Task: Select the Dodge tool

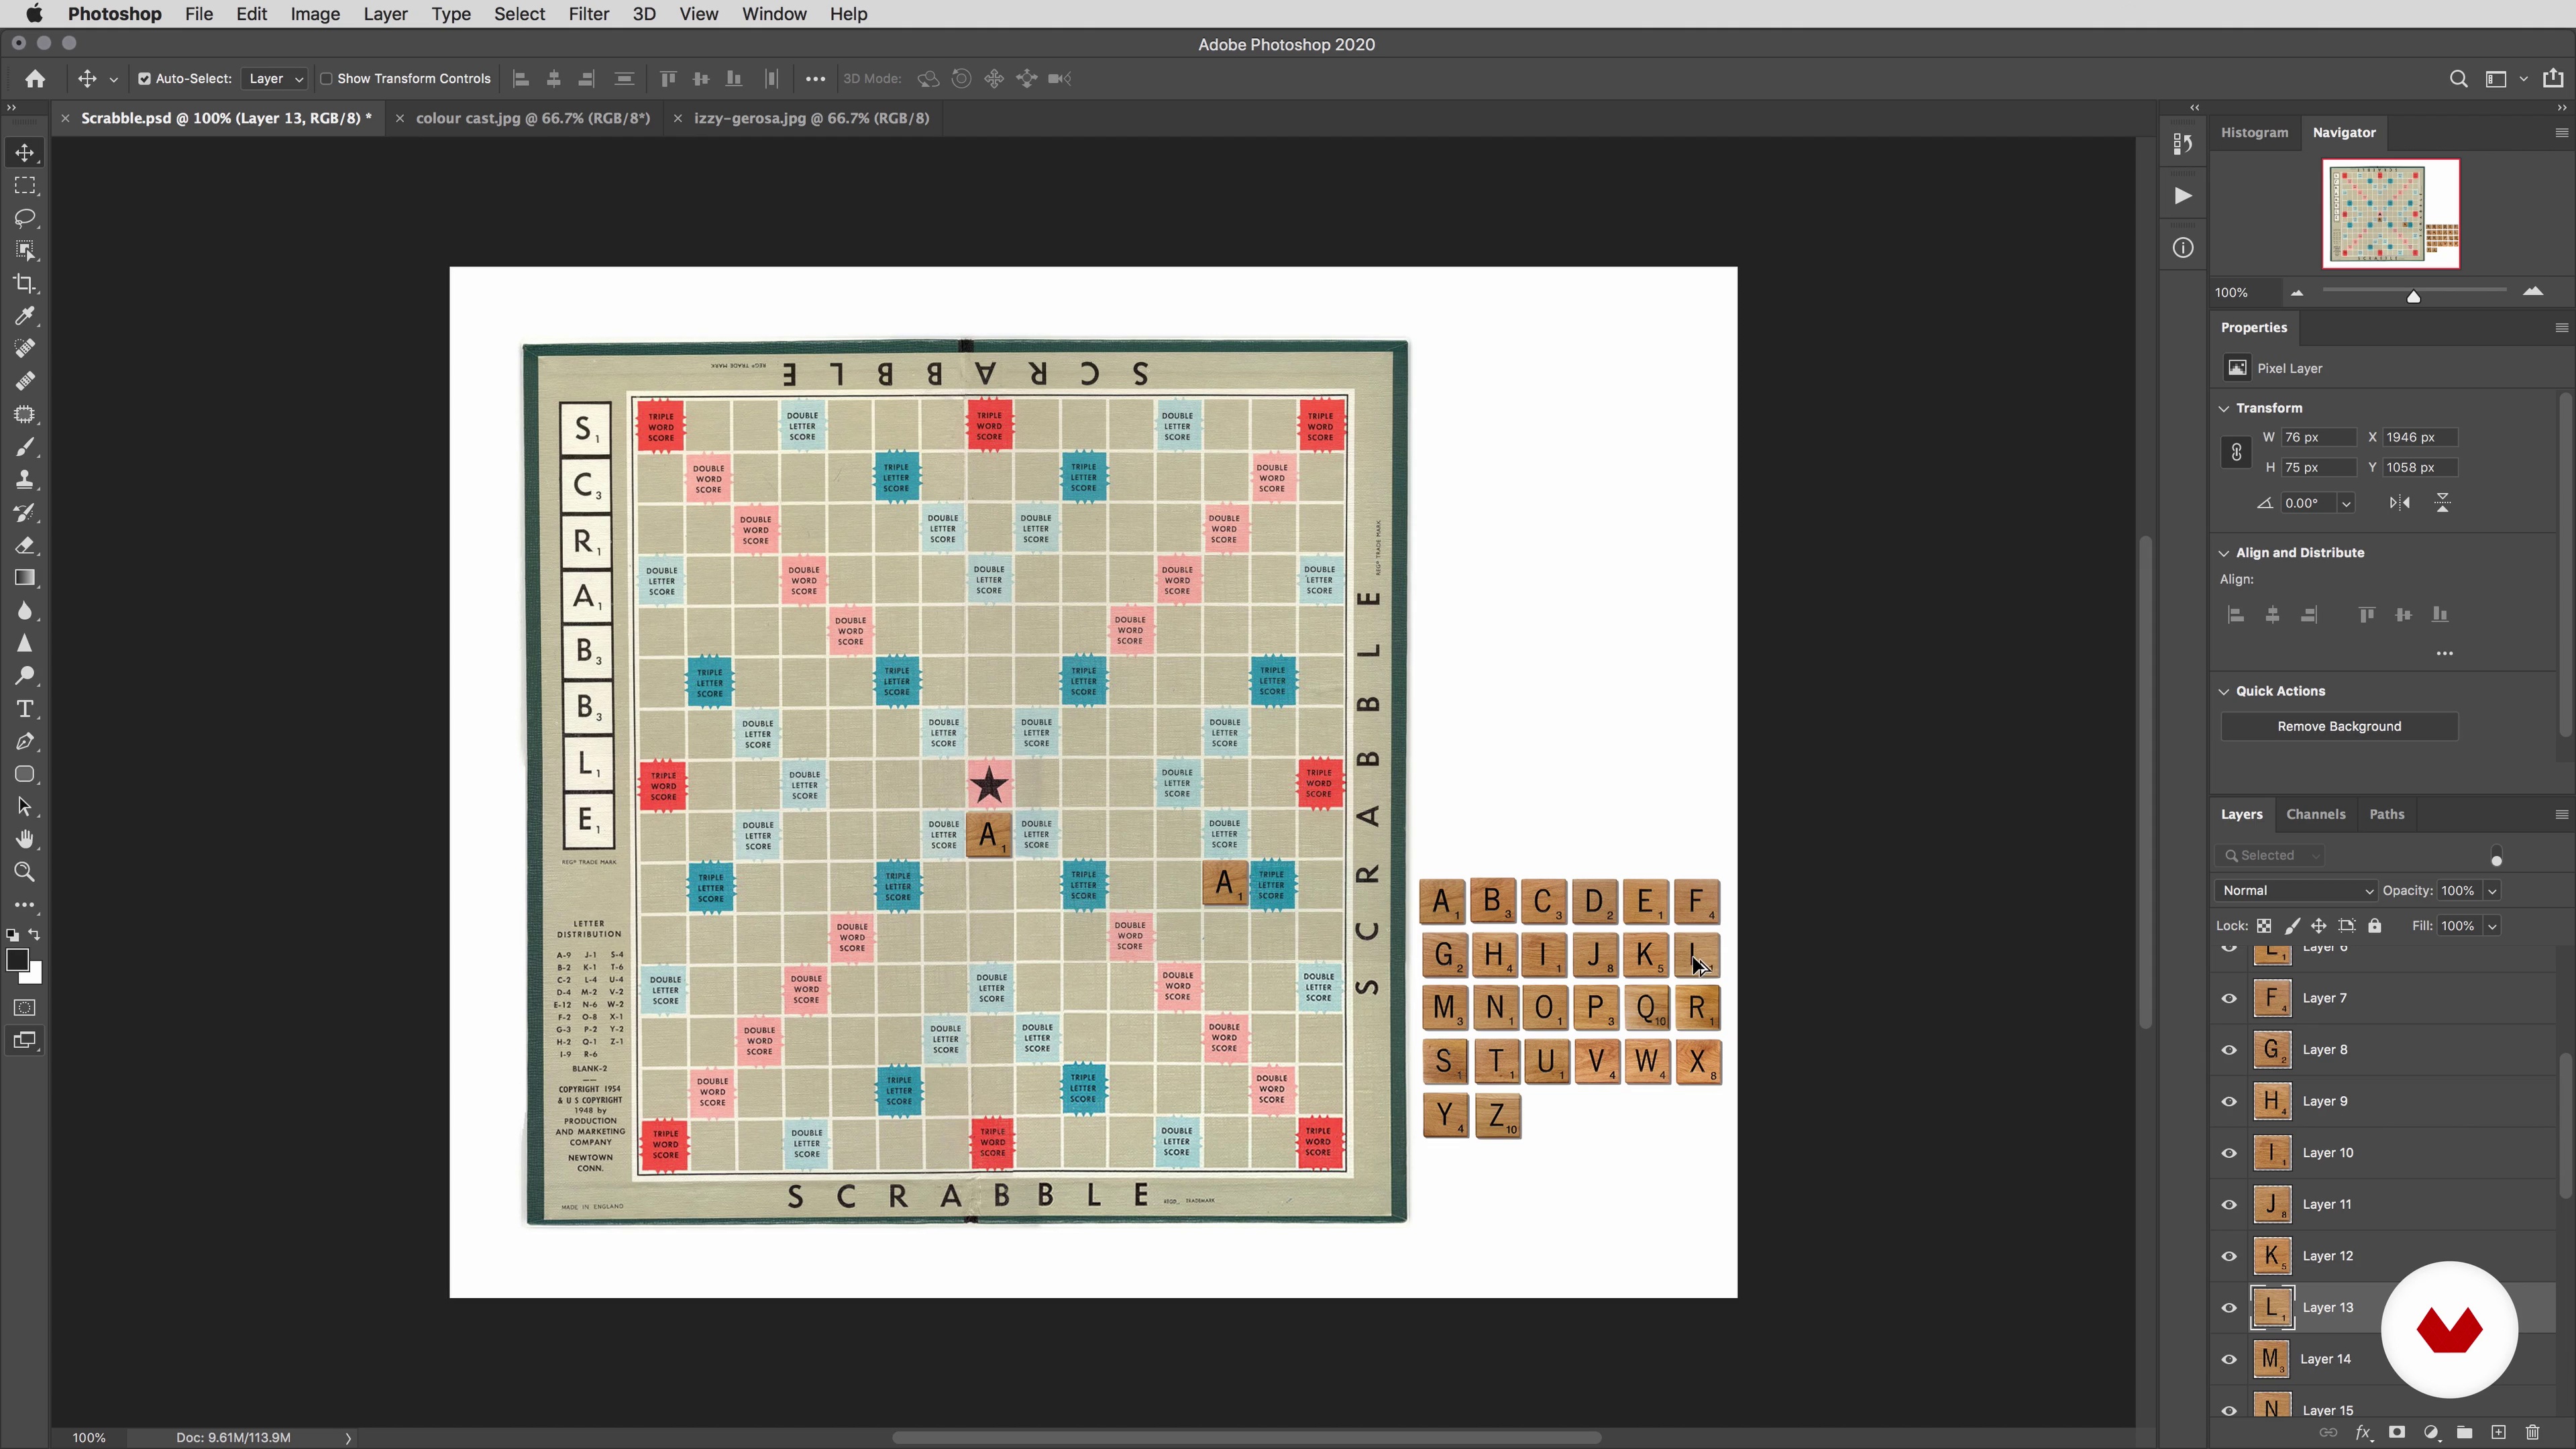Action: point(25,676)
